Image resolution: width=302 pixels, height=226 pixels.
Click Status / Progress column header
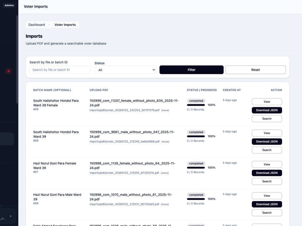202,90
